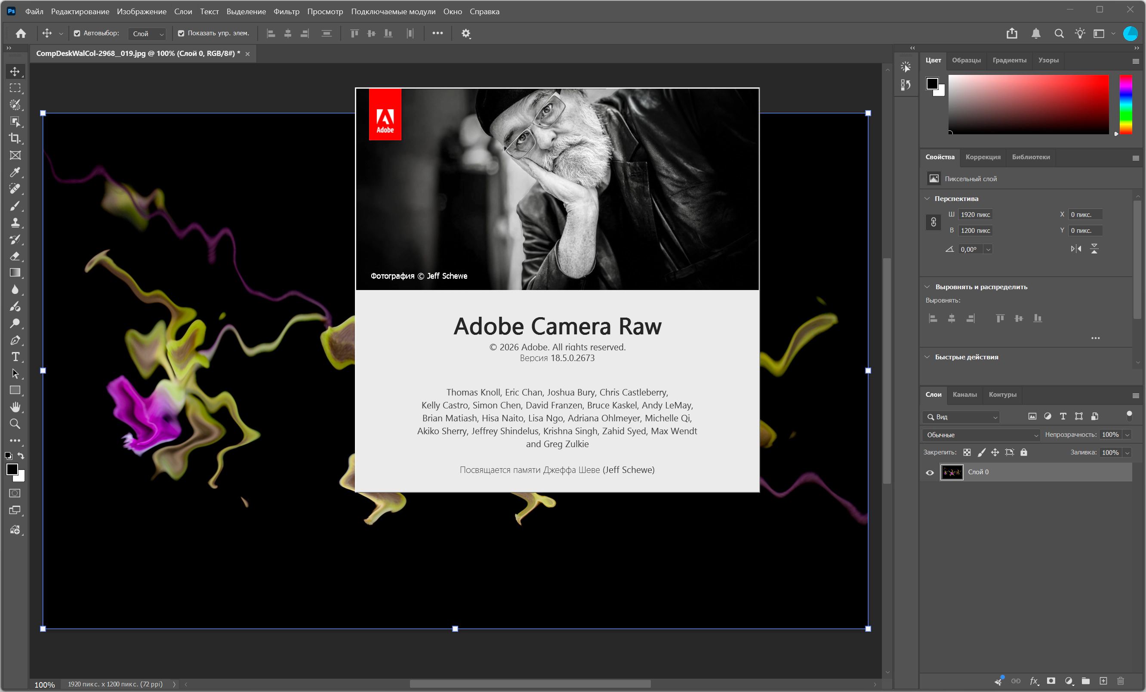Toggle layer filtering switch on or off
Screen dimensions: 1146x692
pyautogui.click(x=1129, y=416)
